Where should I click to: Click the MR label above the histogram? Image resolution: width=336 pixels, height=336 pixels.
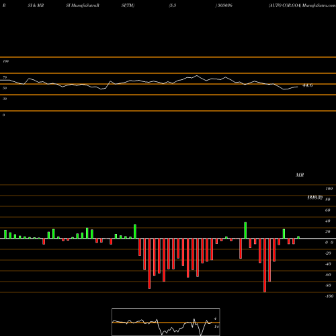[300, 175]
